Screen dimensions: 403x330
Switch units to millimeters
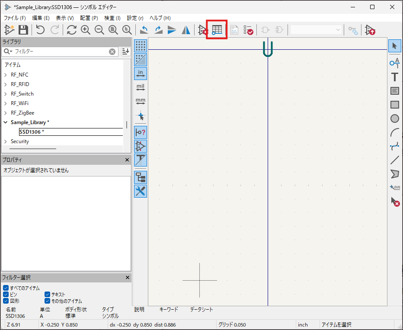click(141, 102)
